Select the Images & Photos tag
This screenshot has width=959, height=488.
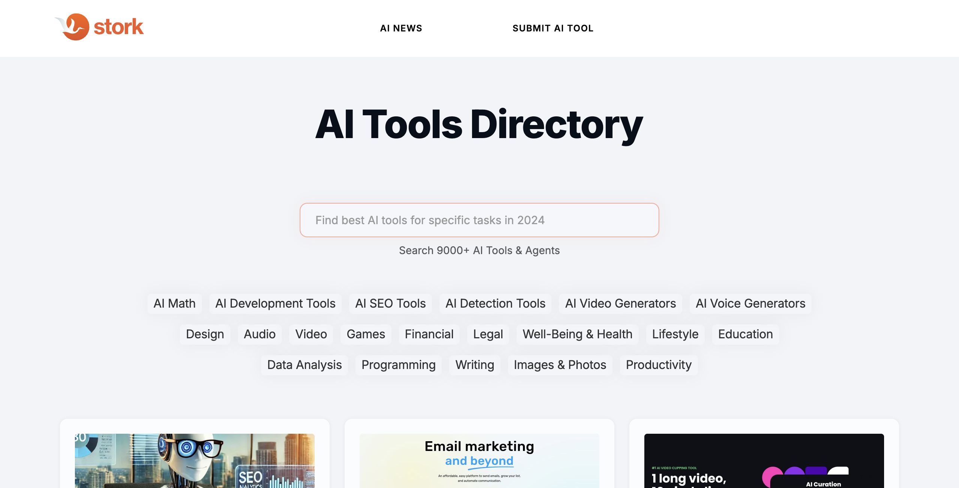[560, 365]
